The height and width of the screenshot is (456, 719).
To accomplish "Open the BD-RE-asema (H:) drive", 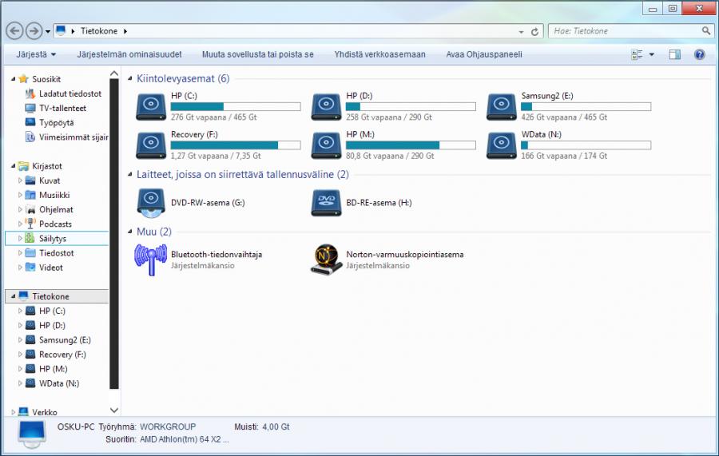I will click(x=326, y=203).
